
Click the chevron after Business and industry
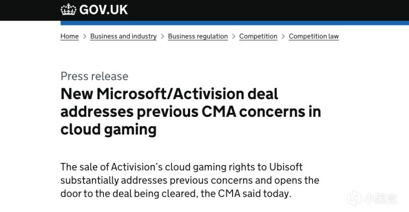tap(162, 37)
